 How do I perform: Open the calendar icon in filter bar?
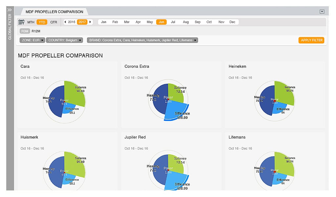coord(21,22)
